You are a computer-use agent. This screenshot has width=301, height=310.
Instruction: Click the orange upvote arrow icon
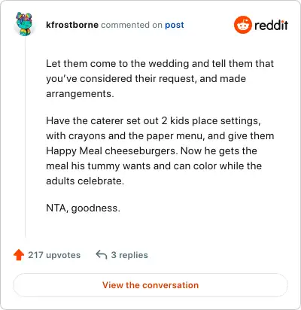pyautogui.click(x=19, y=255)
